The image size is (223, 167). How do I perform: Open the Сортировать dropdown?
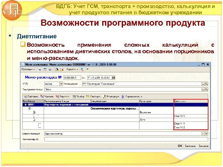(x=132, y=97)
